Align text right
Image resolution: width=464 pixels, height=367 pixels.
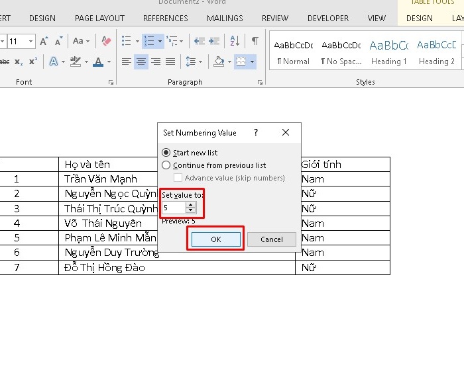156,61
